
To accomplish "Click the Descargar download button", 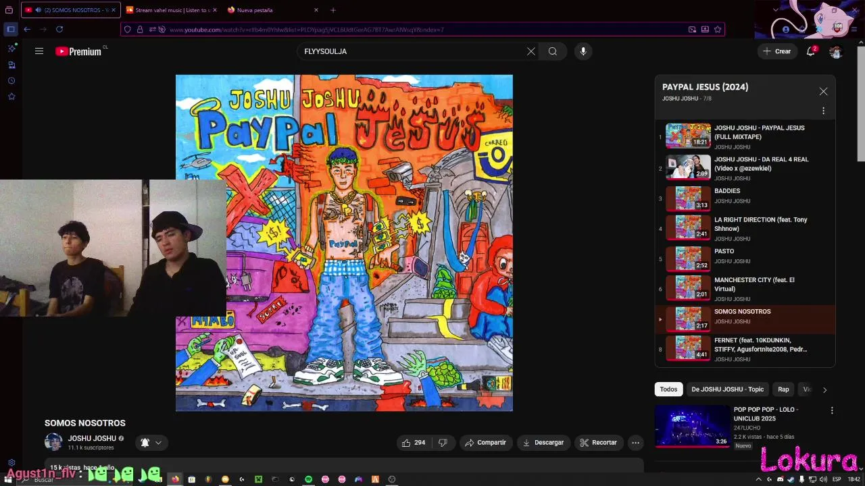I will [543, 443].
